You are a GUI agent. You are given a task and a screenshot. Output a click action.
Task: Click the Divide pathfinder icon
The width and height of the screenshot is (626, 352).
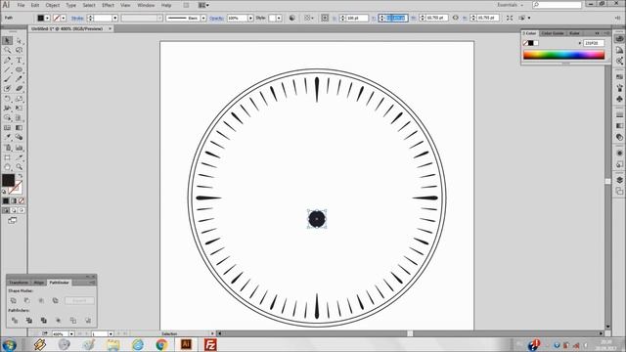pyautogui.click(x=15, y=320)
